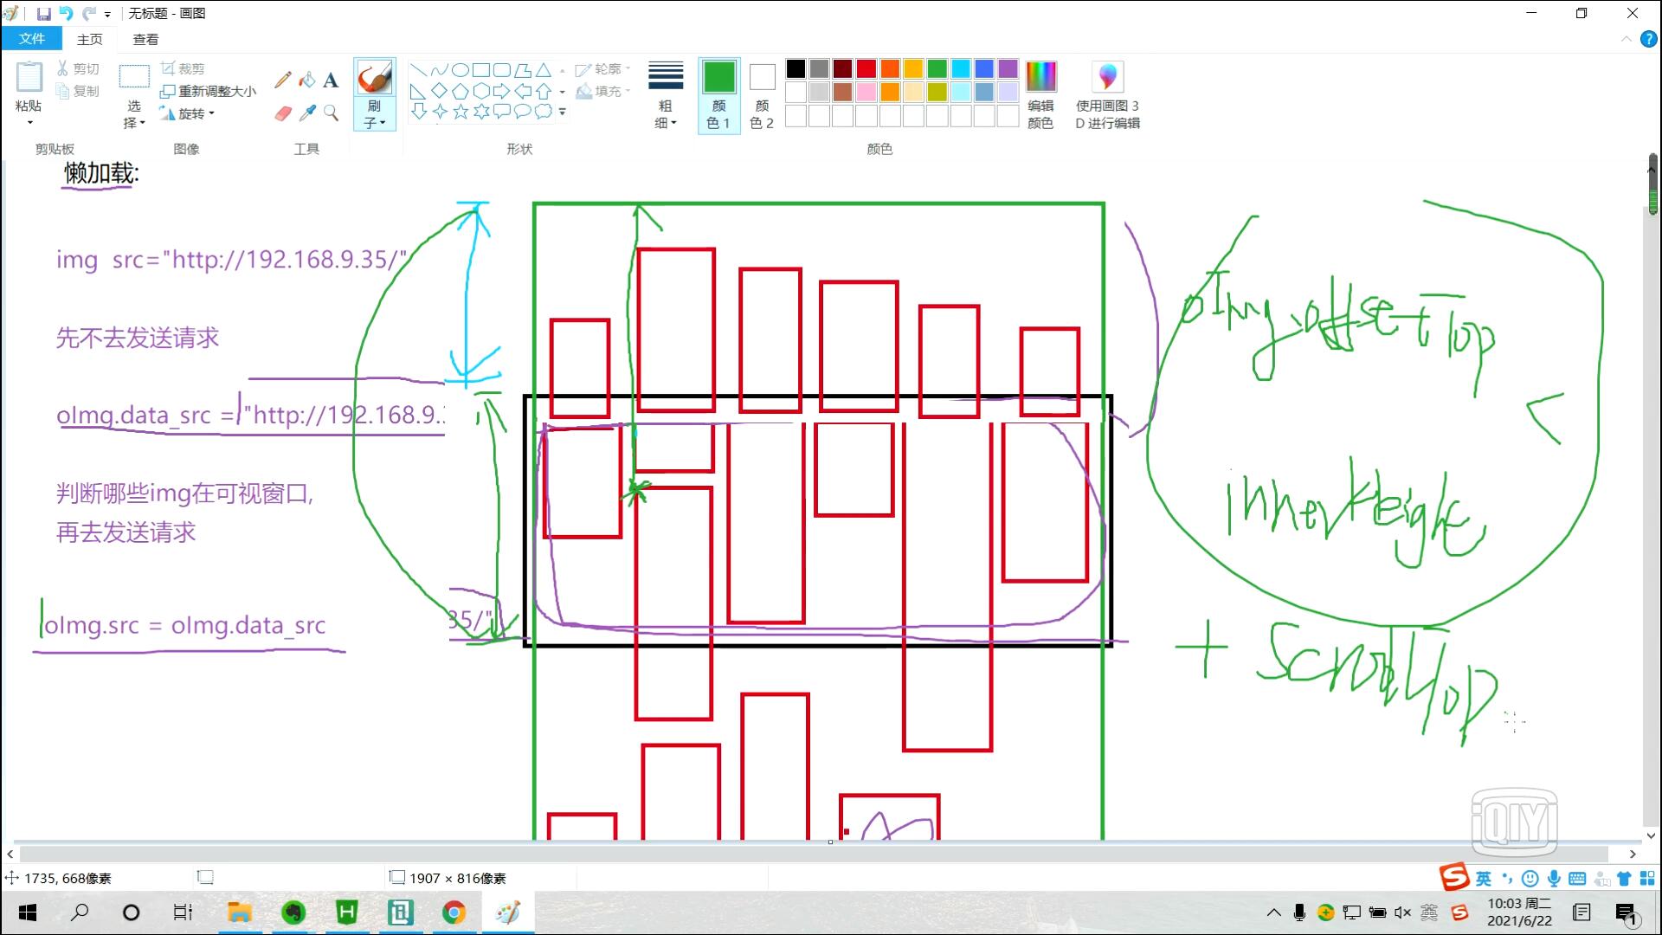Toggle Sogou input 英 language mode
Screen dimensions: 1662x935
1484,879
